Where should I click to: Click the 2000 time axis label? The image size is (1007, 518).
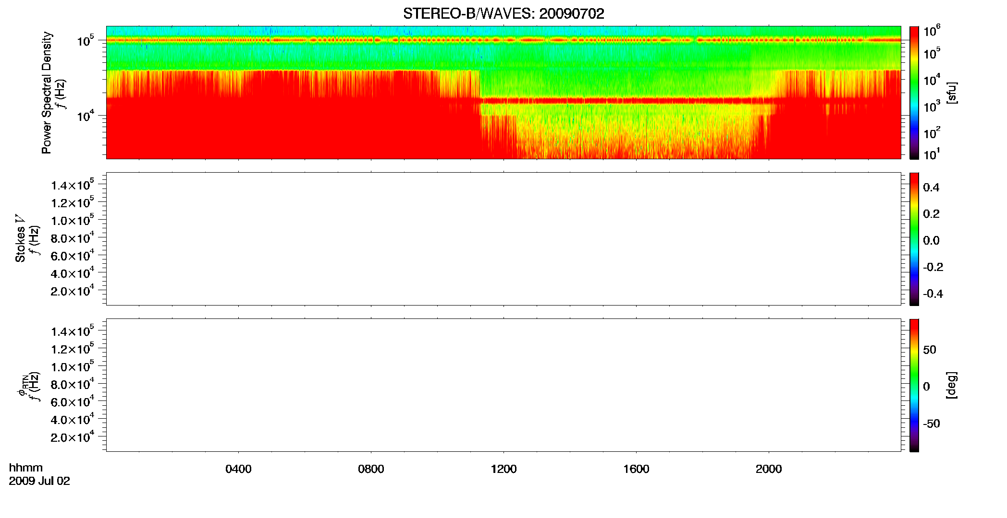[x=769, y=469]
